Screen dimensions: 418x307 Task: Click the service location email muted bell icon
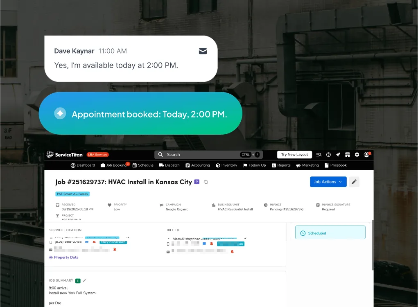[x=115, y=249]
